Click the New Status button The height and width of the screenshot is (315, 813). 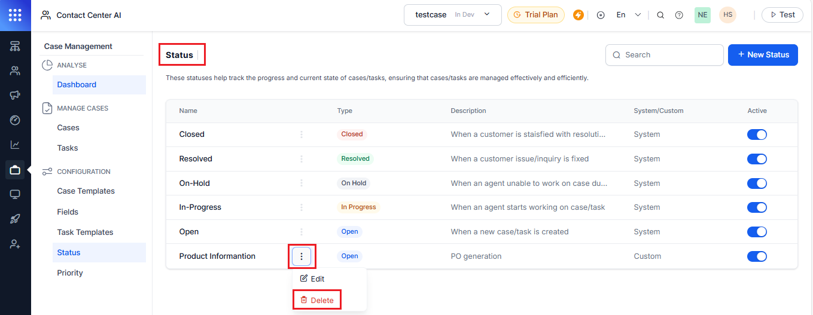pos(763,54)
